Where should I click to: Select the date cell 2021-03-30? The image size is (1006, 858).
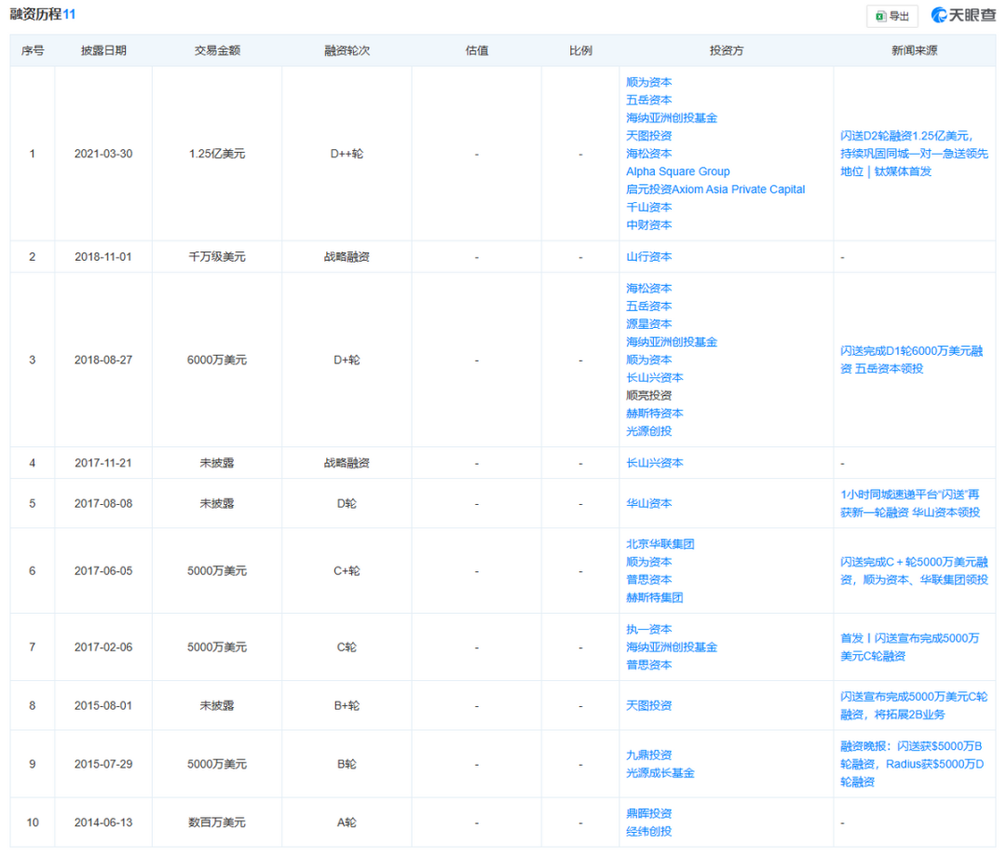point(103,154)
